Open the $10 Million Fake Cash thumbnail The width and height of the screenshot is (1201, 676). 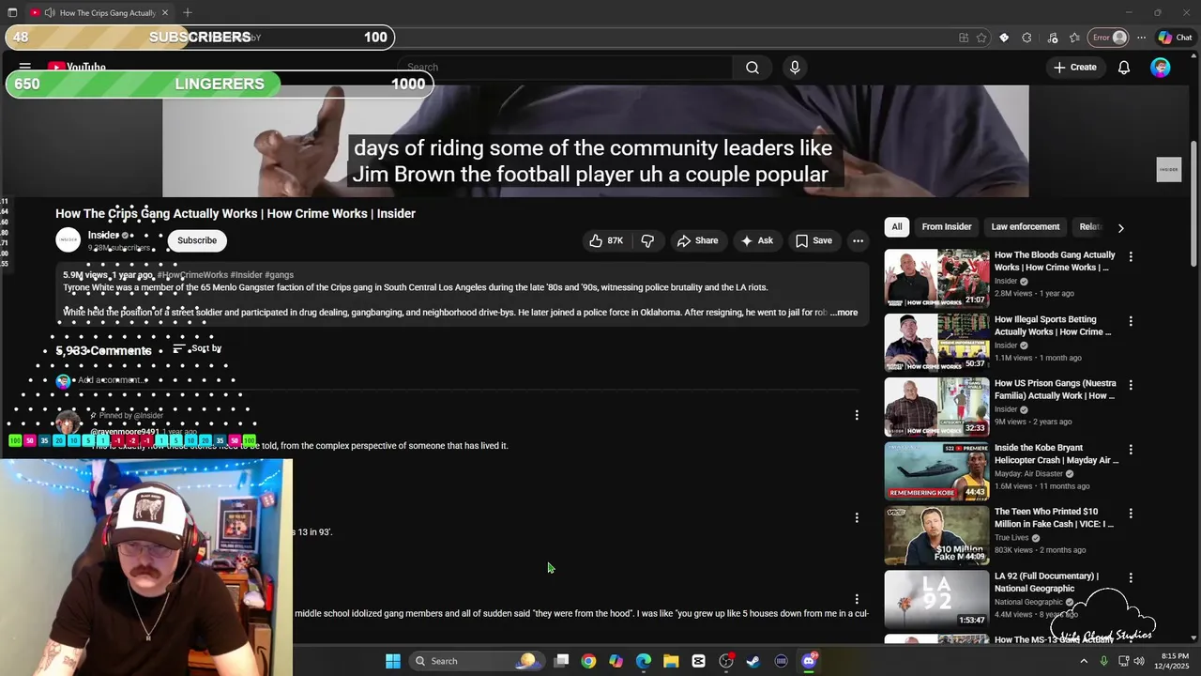coord(936,535)
